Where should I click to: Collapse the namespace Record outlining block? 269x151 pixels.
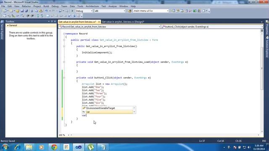click(64, 34)
